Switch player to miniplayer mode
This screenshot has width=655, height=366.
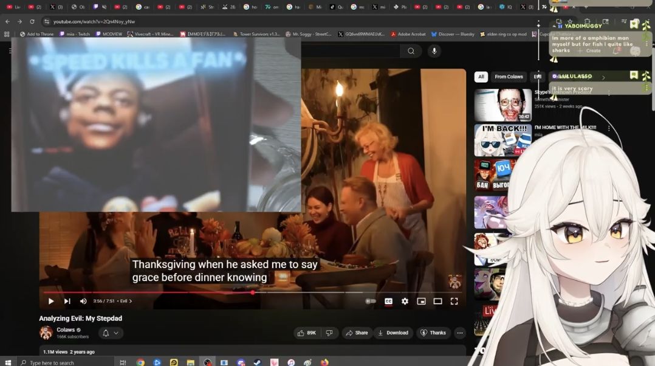click(x=421, y=301)
